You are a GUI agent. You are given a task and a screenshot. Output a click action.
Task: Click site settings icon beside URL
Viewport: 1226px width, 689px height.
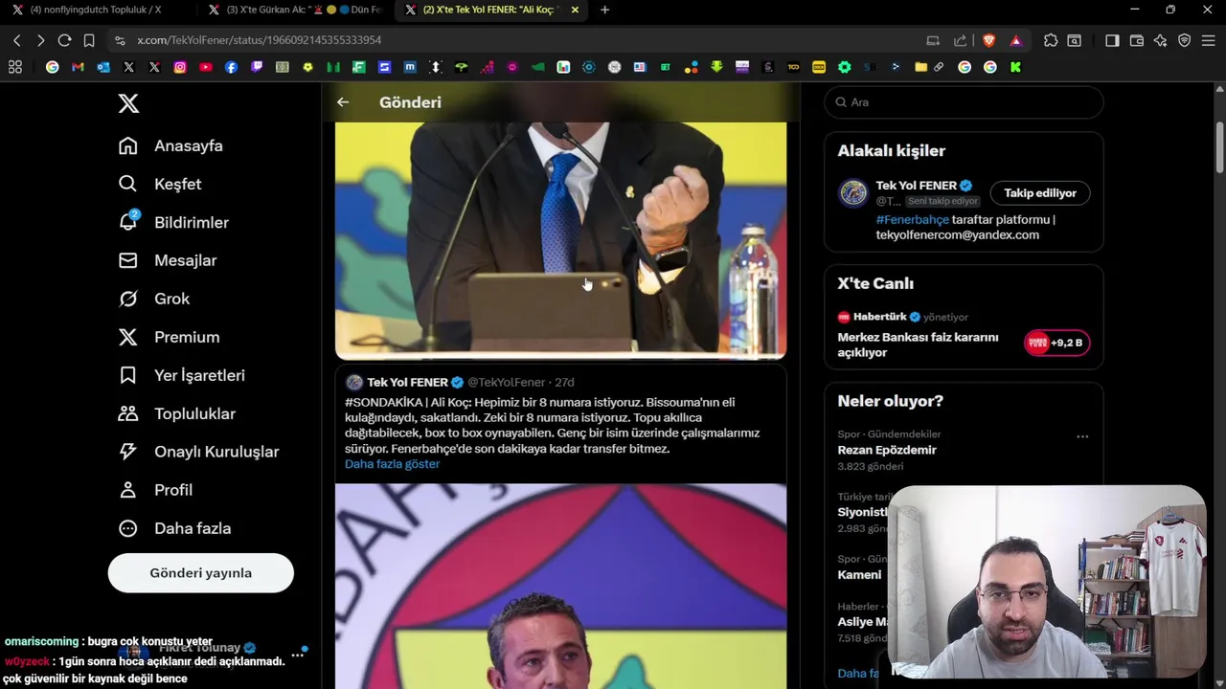click(120, 40)
